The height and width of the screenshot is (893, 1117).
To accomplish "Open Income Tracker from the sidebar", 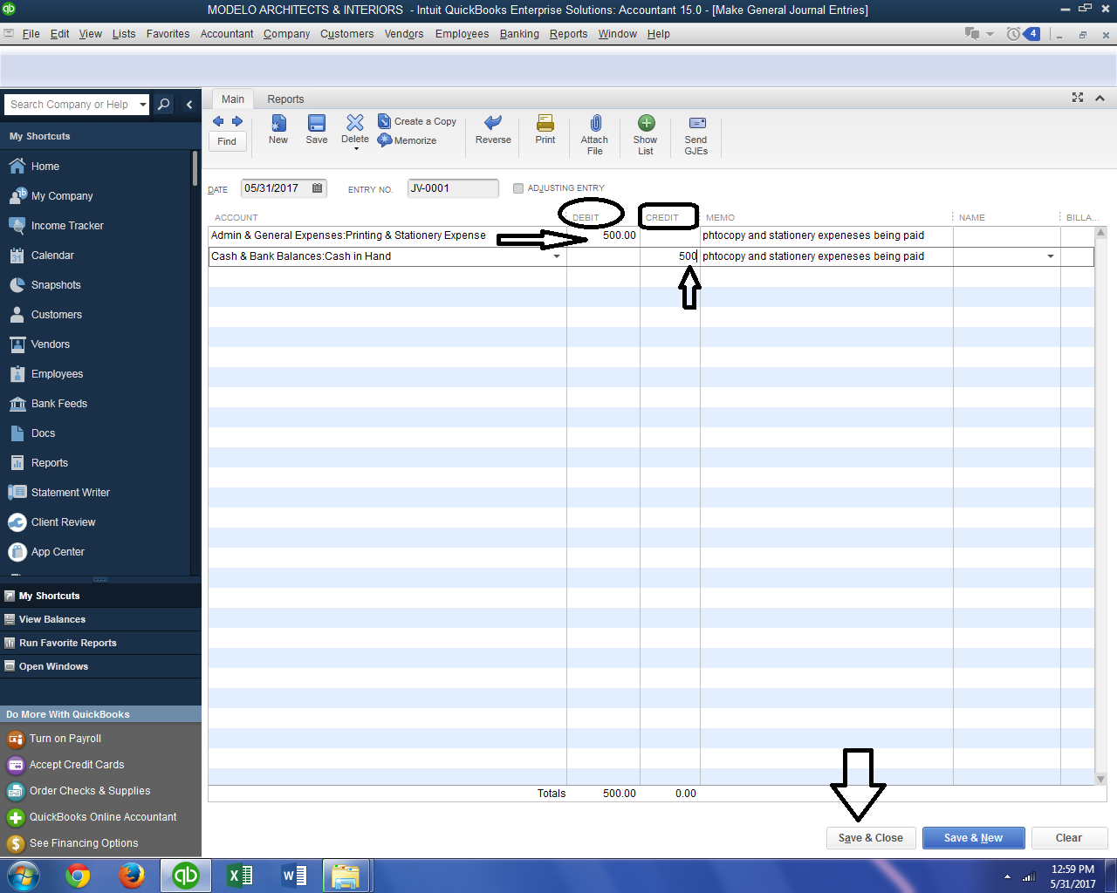I will [65, 225].
